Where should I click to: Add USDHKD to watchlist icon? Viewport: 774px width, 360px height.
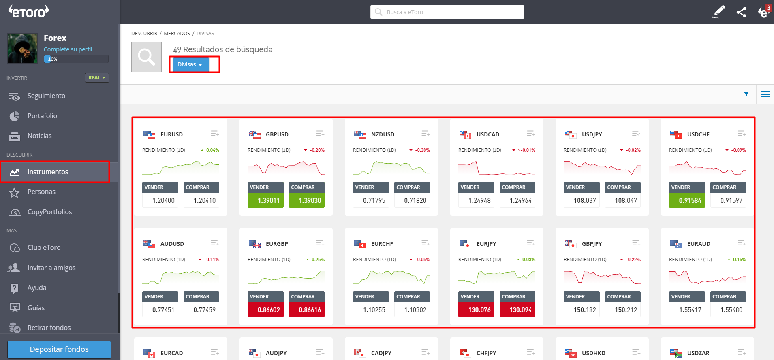click(x=636, y=352)
